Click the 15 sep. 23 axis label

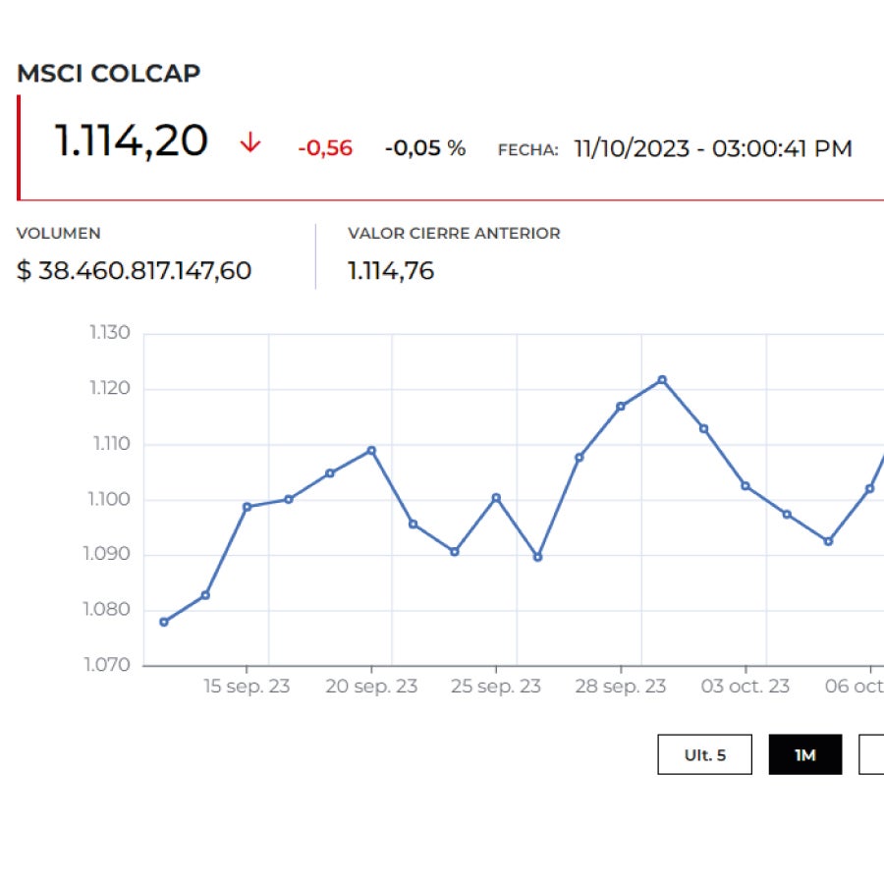249,687
